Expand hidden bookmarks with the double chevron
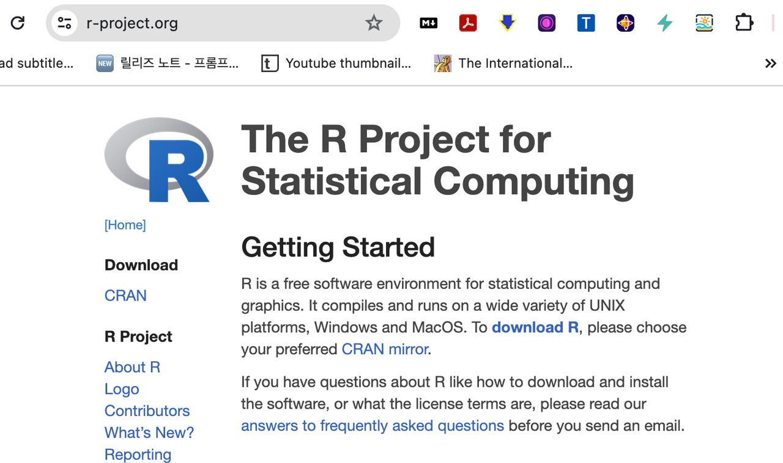 pyautogui.click(x=770, y=64)
